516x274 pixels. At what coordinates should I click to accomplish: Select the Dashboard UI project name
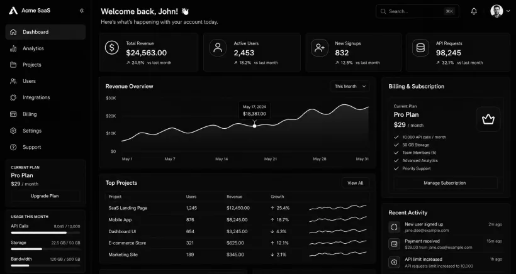point(122,231)
